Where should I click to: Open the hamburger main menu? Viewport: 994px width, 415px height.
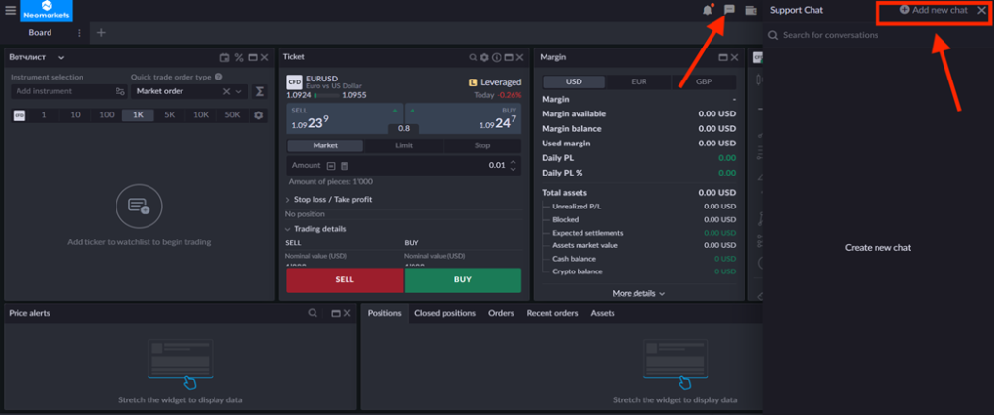pos(10,10)
